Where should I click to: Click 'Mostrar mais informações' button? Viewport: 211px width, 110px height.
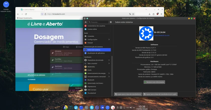click(x=154, y=82)
